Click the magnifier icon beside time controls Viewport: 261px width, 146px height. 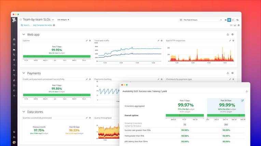(x=237, y=20)
